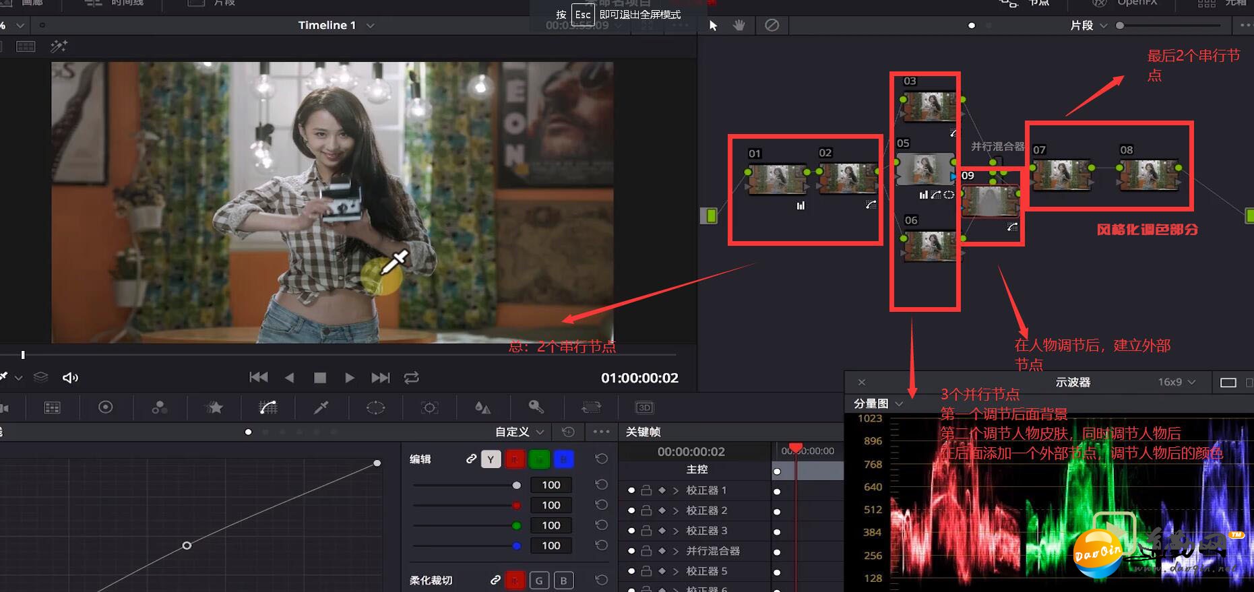Adjust the node editor zoom slider

pyautogui.click(x=1169, y=26)
